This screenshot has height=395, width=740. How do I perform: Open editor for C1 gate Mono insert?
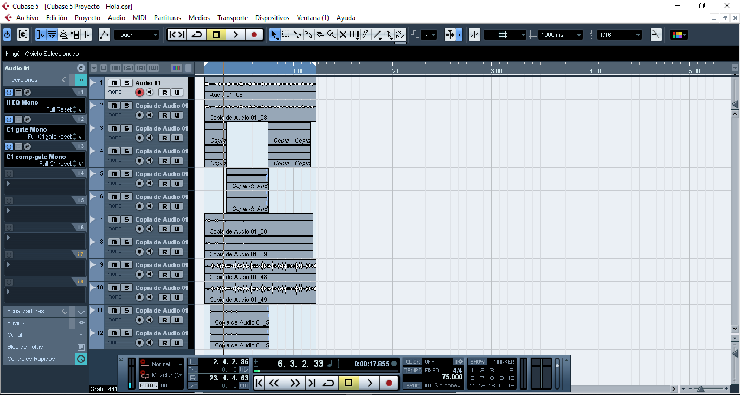(27, 119)
